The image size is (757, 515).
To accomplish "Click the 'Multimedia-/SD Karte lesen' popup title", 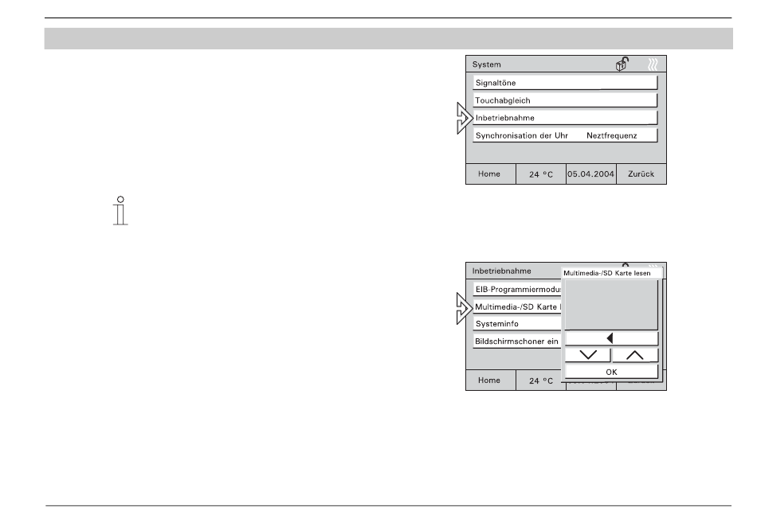I will click(x=607, y=273).
